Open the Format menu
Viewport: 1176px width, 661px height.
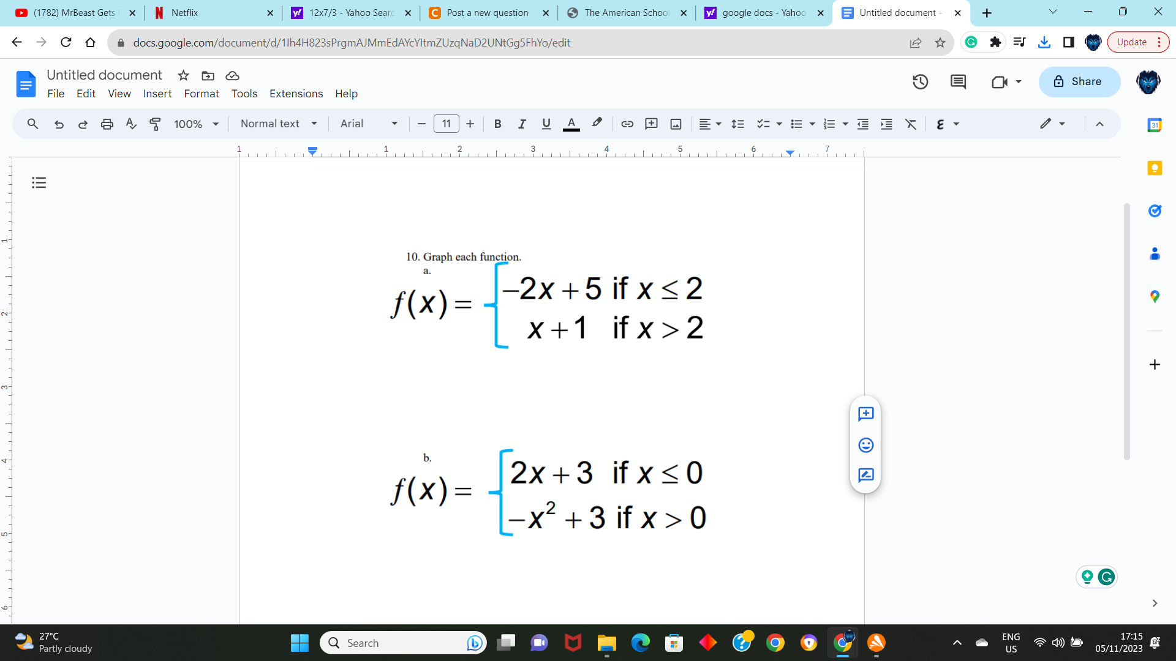tap(202, 94)
